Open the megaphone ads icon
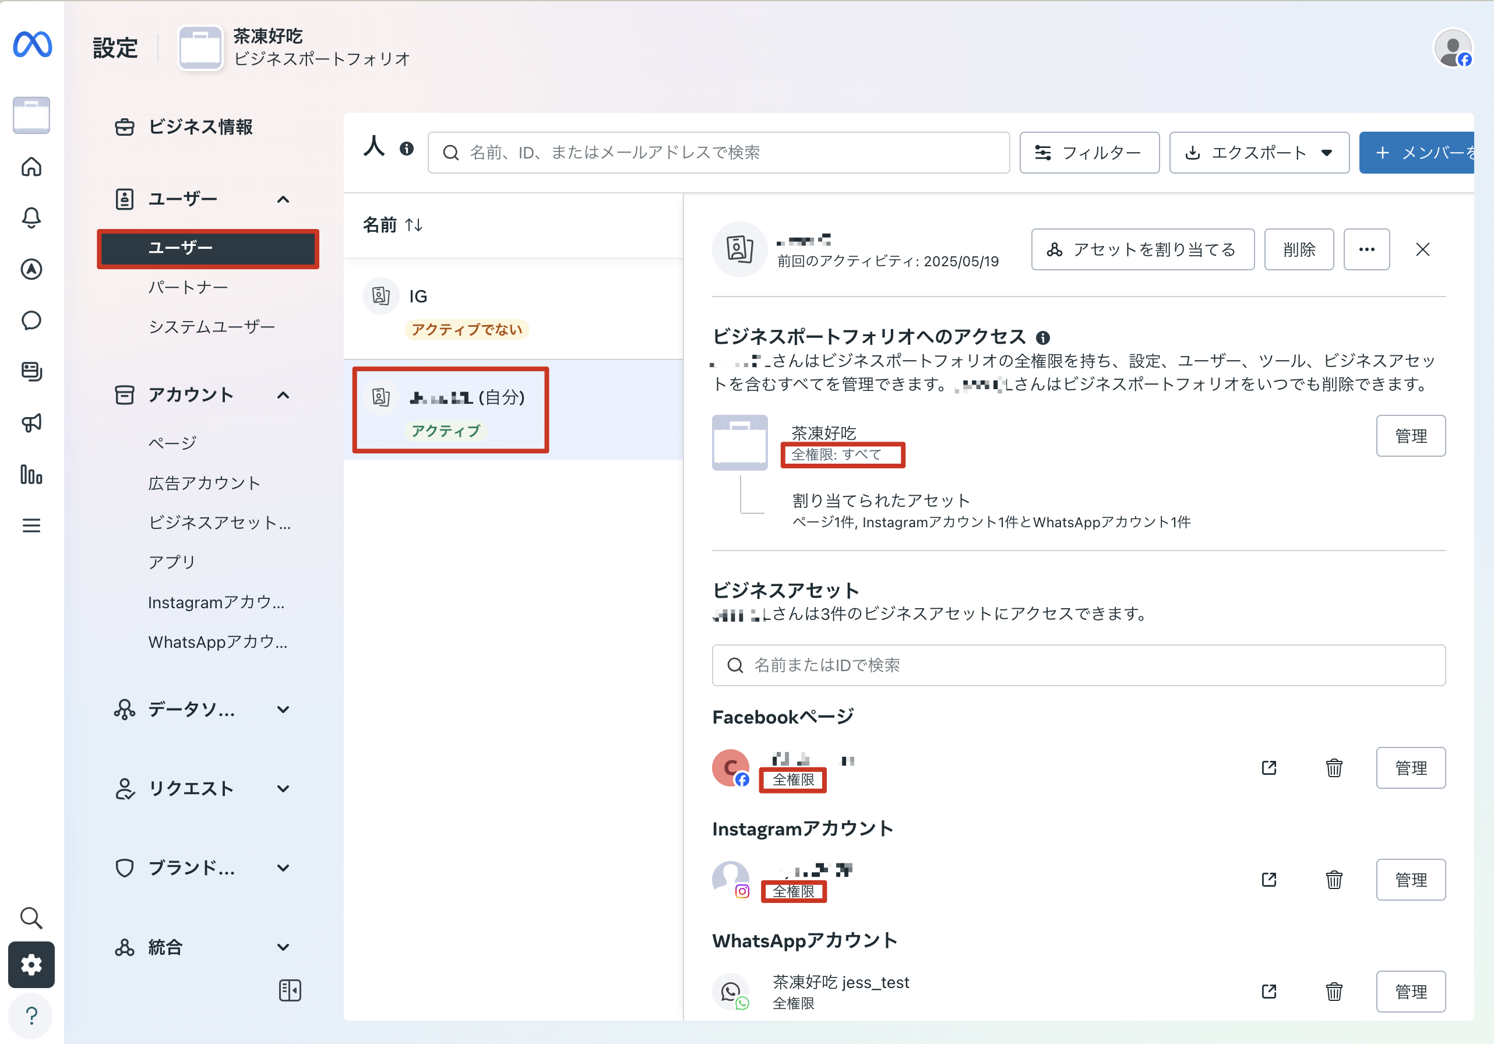The height and width of the screenshot is (1044, 1494). coord(31,423)
